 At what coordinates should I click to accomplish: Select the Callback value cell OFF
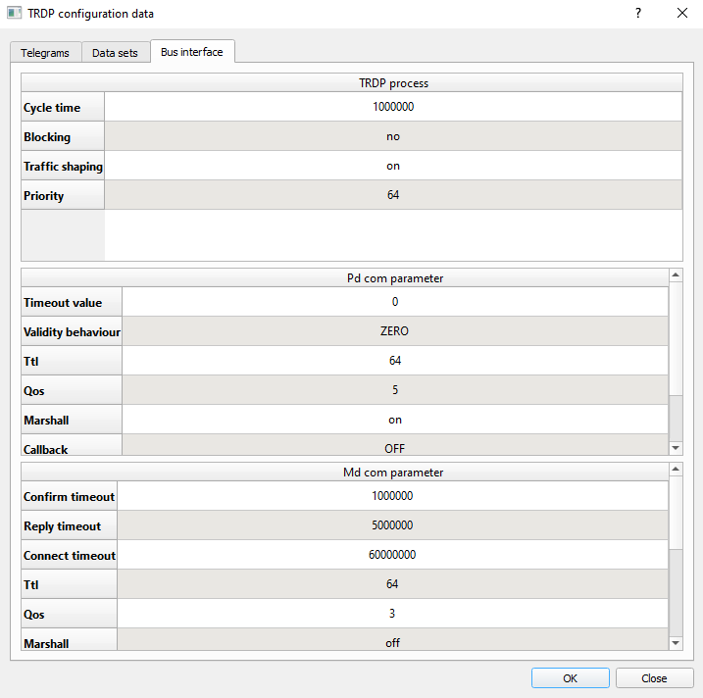[x=394, y=447]
